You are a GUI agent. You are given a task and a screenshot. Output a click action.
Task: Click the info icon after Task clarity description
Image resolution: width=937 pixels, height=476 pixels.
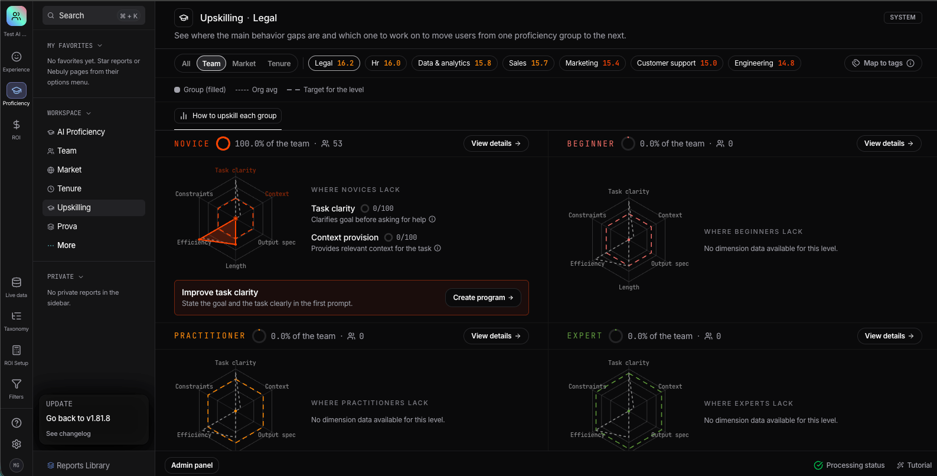(432, 220)
